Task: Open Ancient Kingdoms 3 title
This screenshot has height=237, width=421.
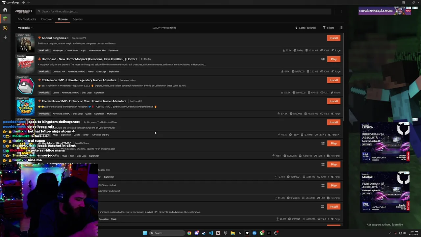Action: 55,38
